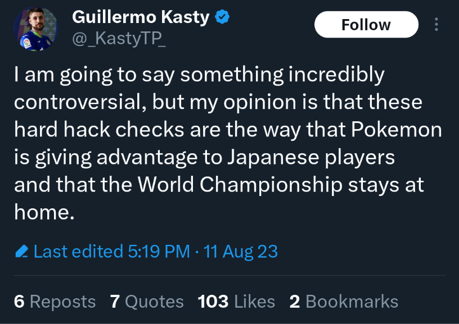
Task: Click the number 6 beside Reposts
Action: point(19,302)
